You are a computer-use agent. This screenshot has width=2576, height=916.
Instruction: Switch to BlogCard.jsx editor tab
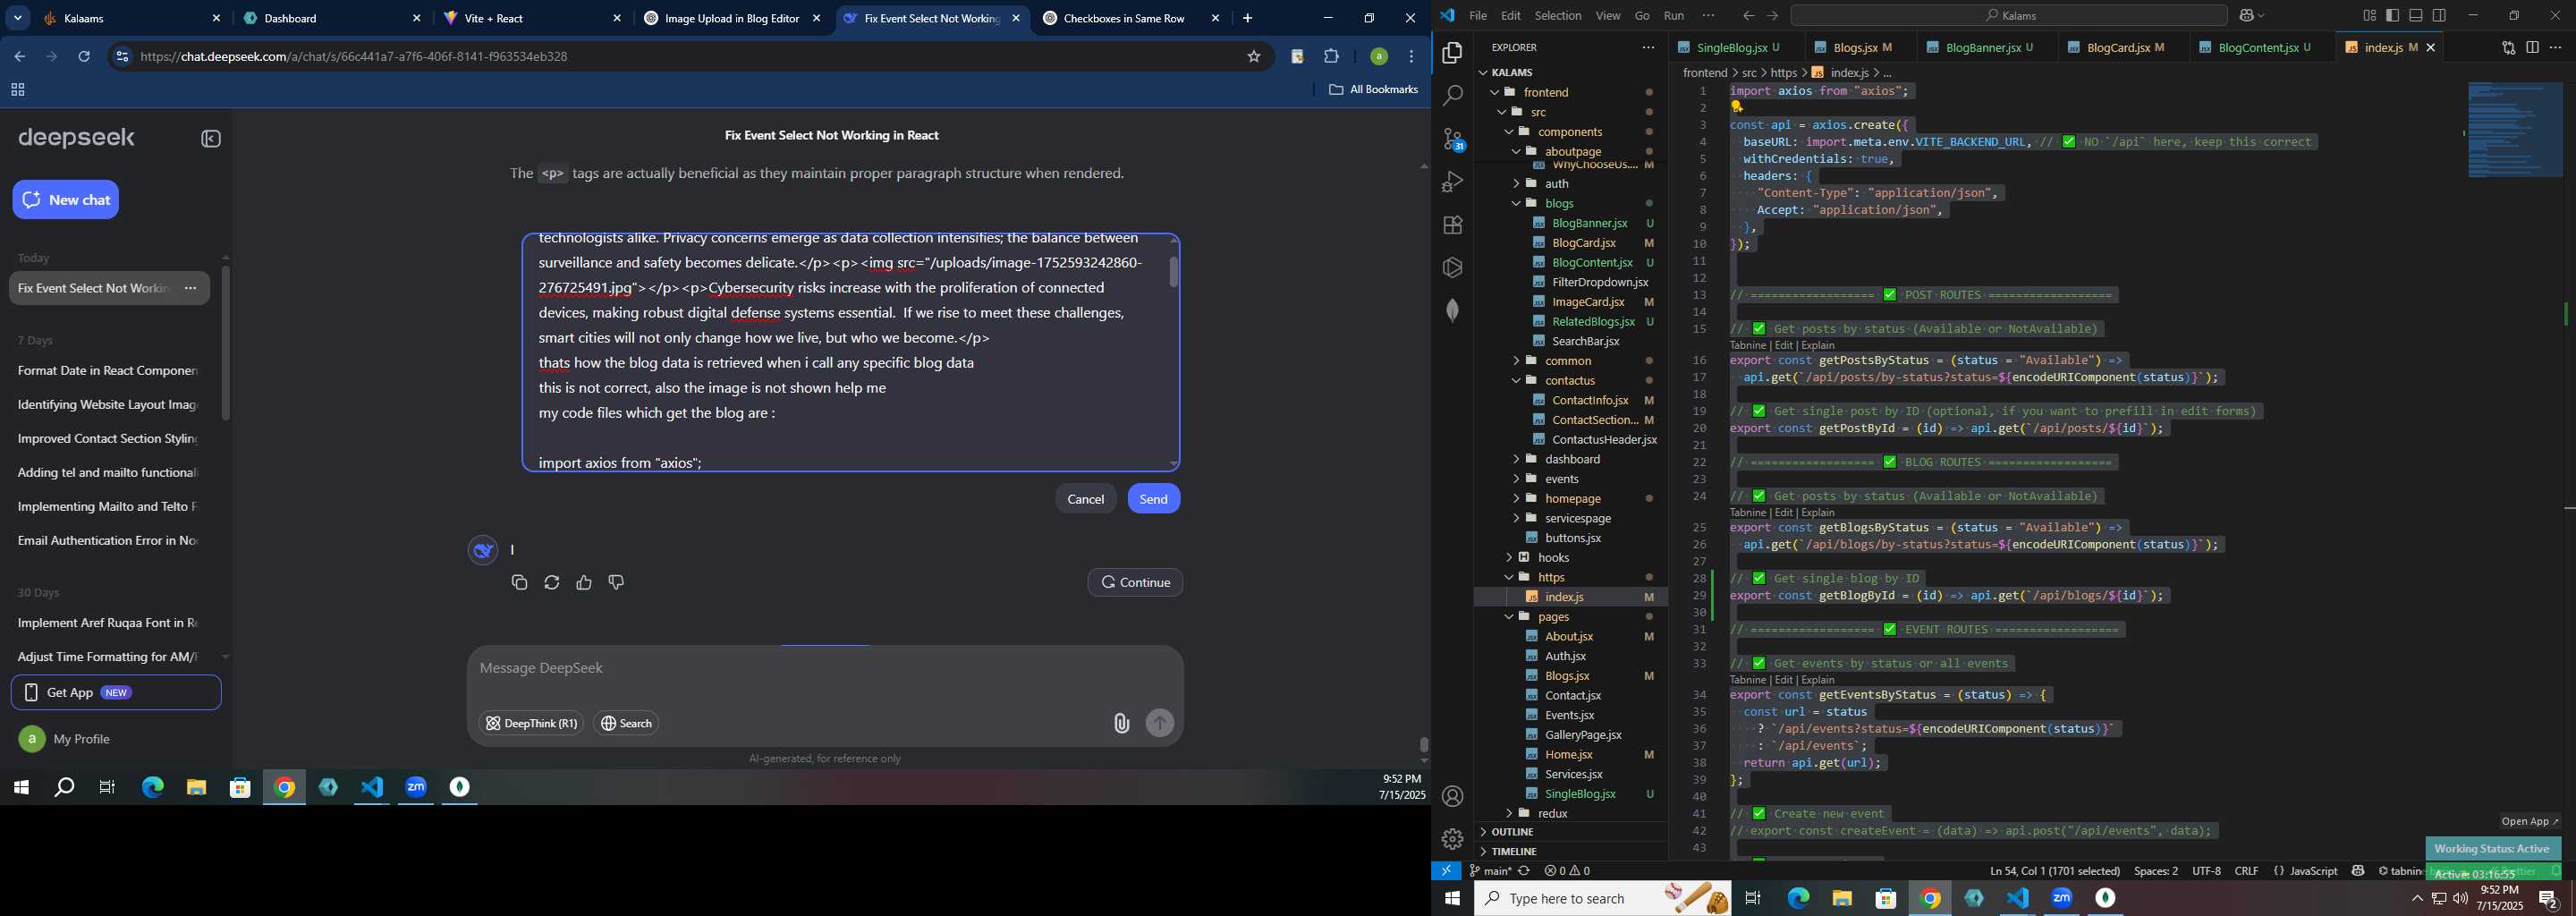click(2126, 47)
